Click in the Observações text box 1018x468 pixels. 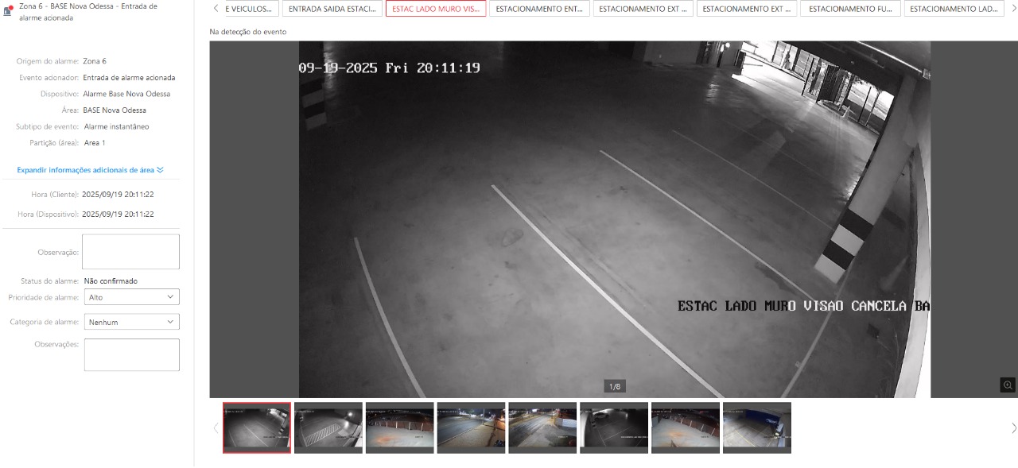pos(131,355)
